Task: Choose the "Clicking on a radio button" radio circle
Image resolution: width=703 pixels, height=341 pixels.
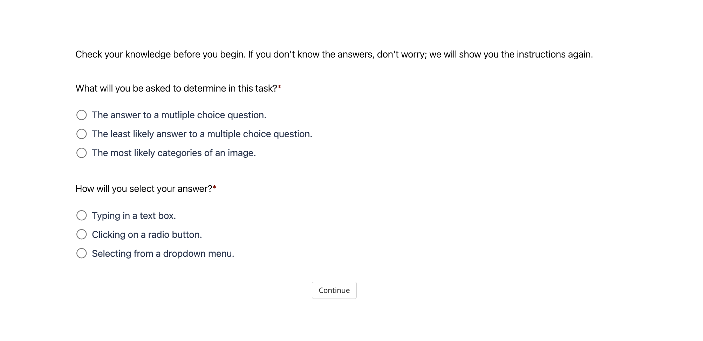Action: 82,234
